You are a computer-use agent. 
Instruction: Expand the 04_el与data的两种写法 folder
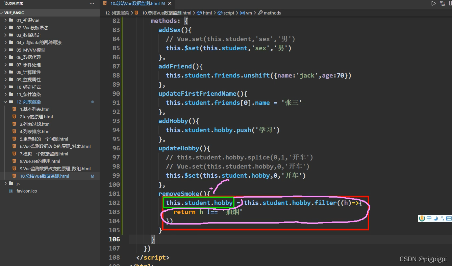50,42
